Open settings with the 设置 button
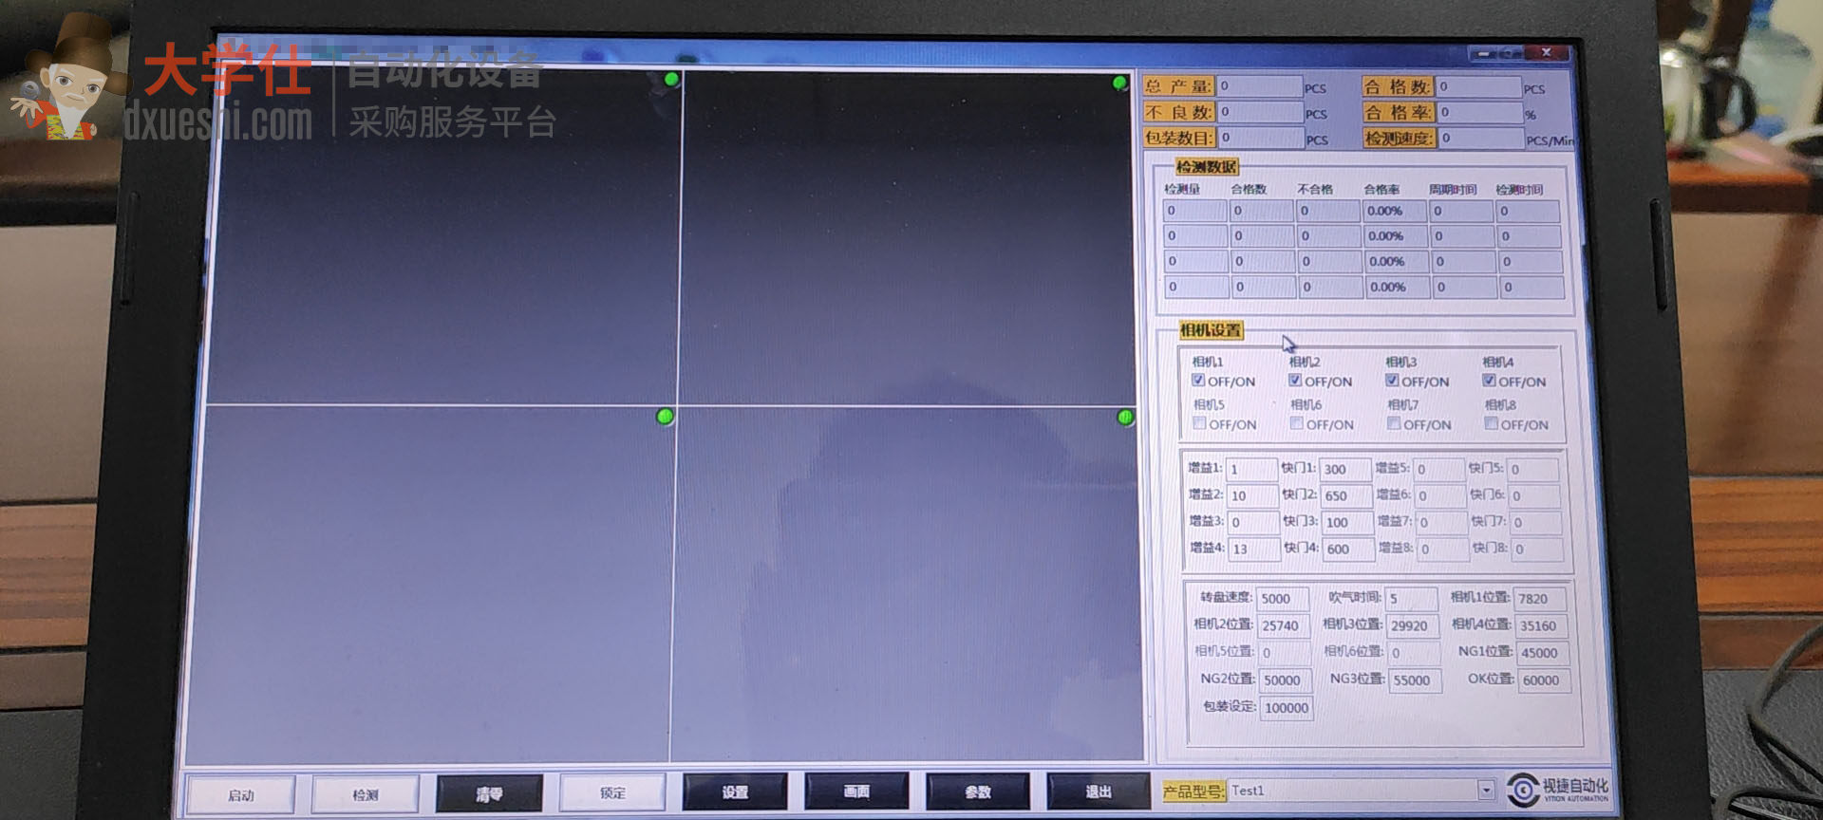The height and width of the screenshot is (820, 1823). (x=735, y=792)
